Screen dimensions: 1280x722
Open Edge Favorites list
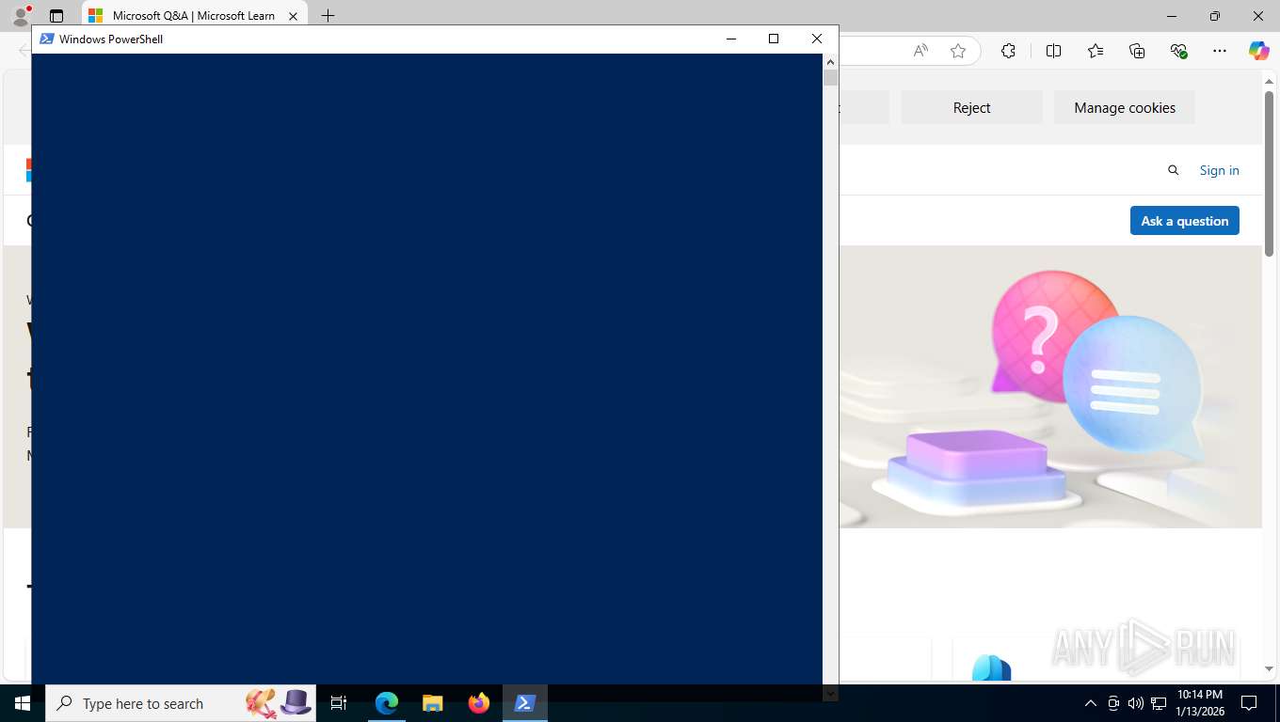click(x=1096, y=51)
